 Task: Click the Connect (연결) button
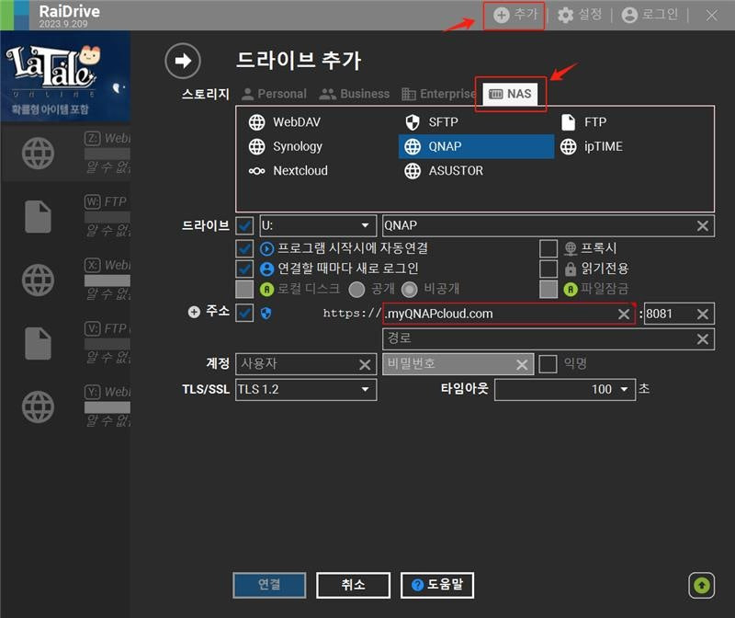coord(269,585)
